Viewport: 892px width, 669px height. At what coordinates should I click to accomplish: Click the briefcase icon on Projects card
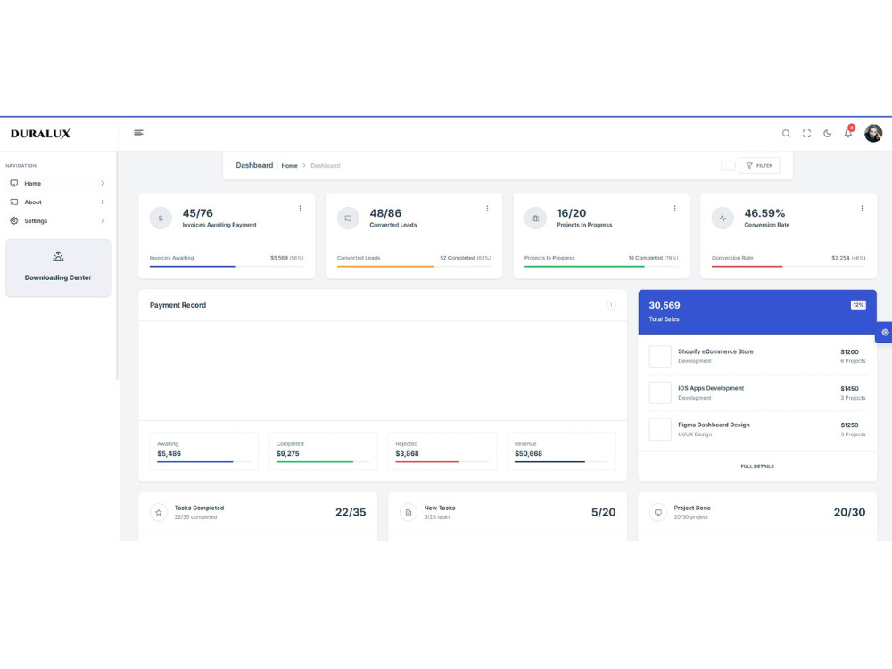click(535, 219)
